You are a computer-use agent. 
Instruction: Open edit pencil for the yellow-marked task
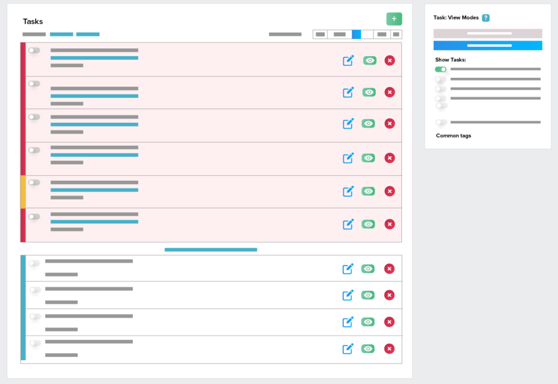tap(348, 191)
